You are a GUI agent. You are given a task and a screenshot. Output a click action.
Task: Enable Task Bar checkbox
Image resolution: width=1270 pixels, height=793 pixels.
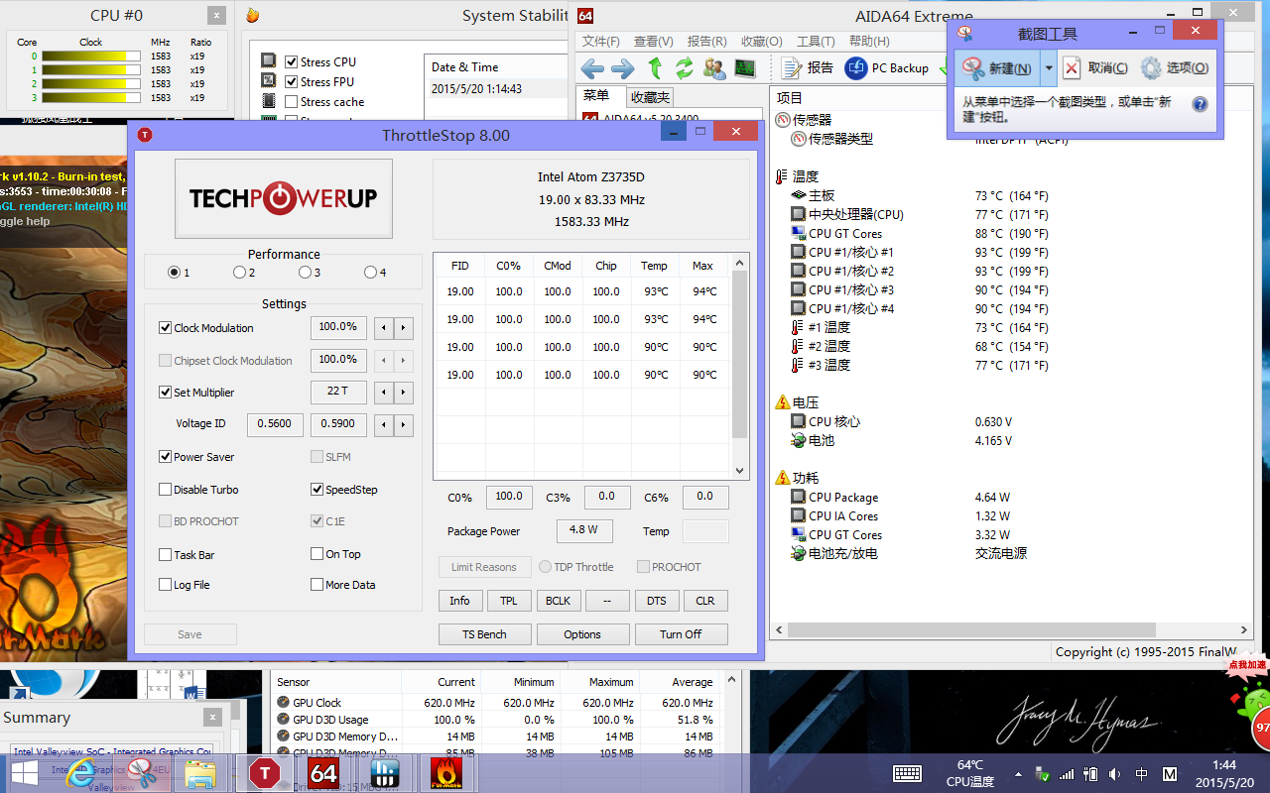(166, 555)
